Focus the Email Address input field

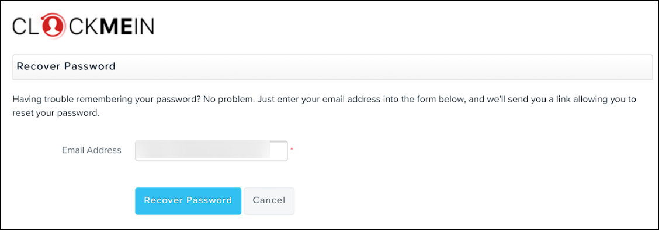point(211,151)
